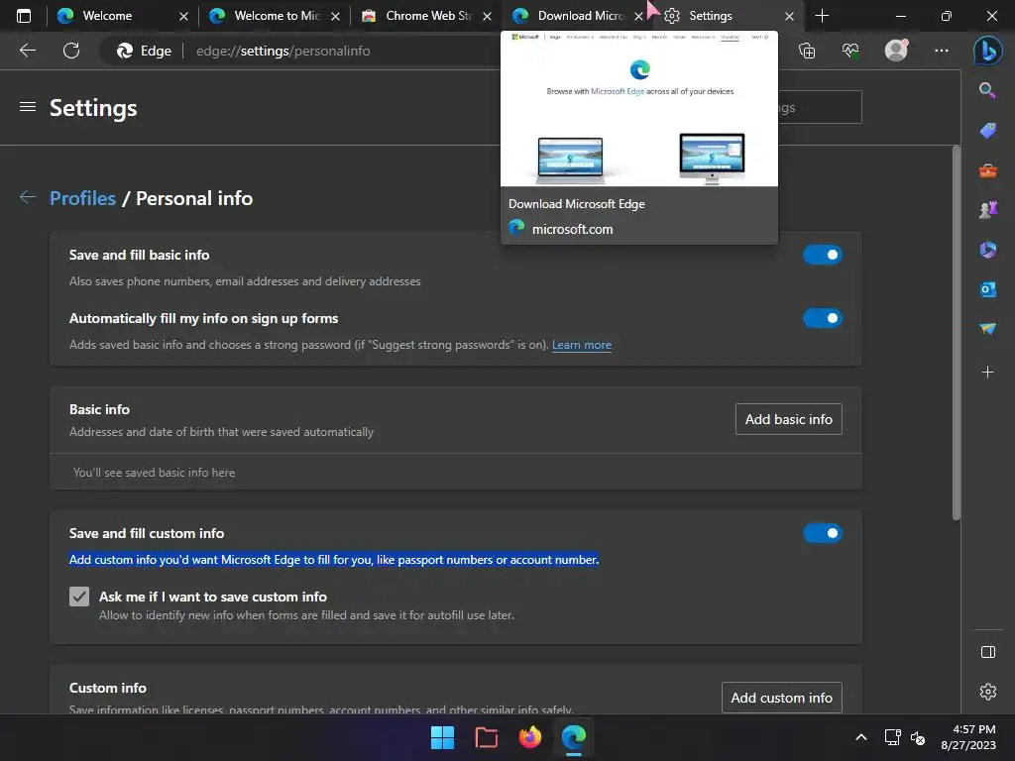1015x761 pixels.
Task: Open the tab actions menu icon
Action: [24, 16]
